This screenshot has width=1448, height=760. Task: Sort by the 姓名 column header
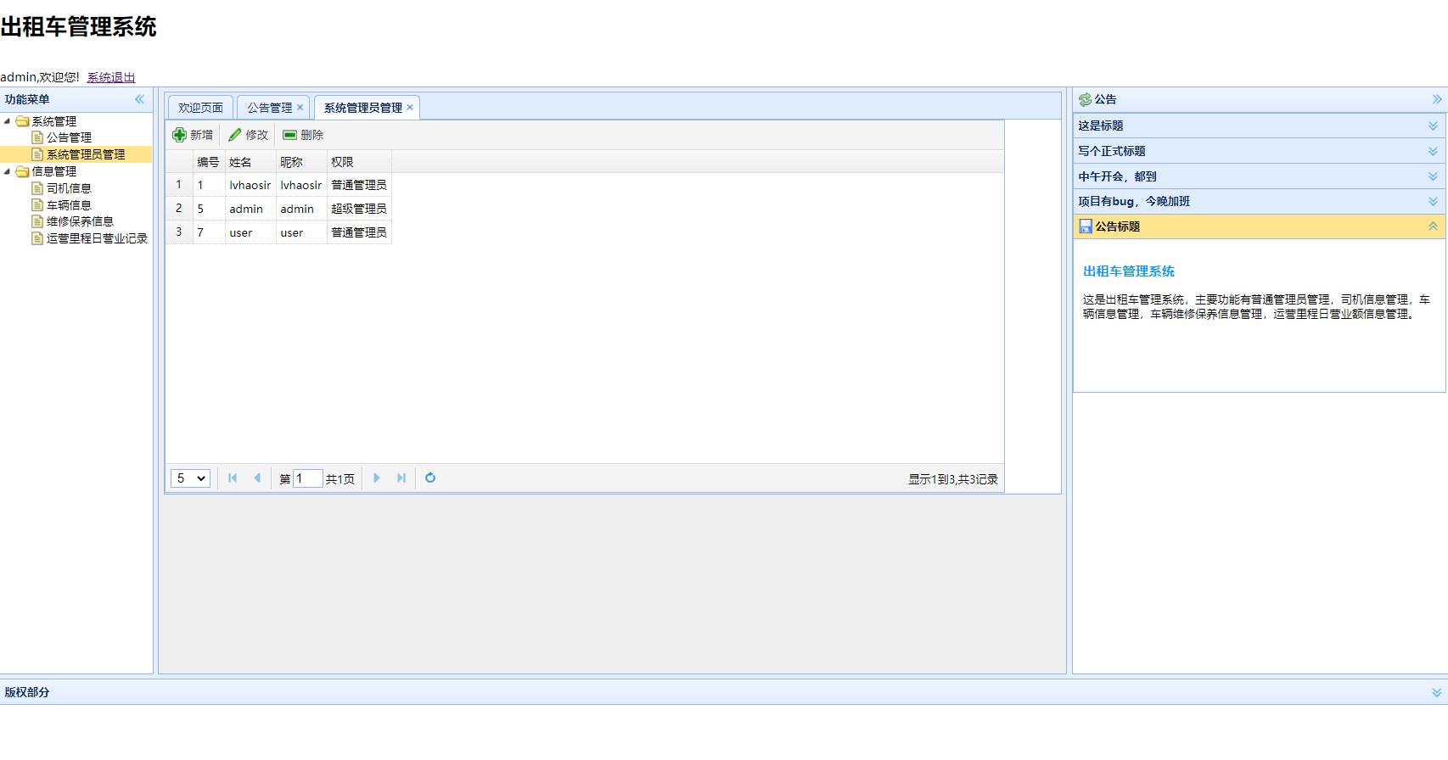[x=250, y=162]
